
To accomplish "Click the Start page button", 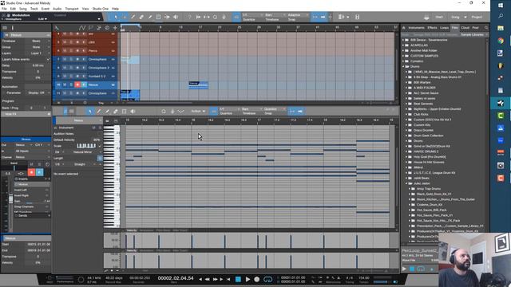I will pyautogui.click(x=439, y=17).
